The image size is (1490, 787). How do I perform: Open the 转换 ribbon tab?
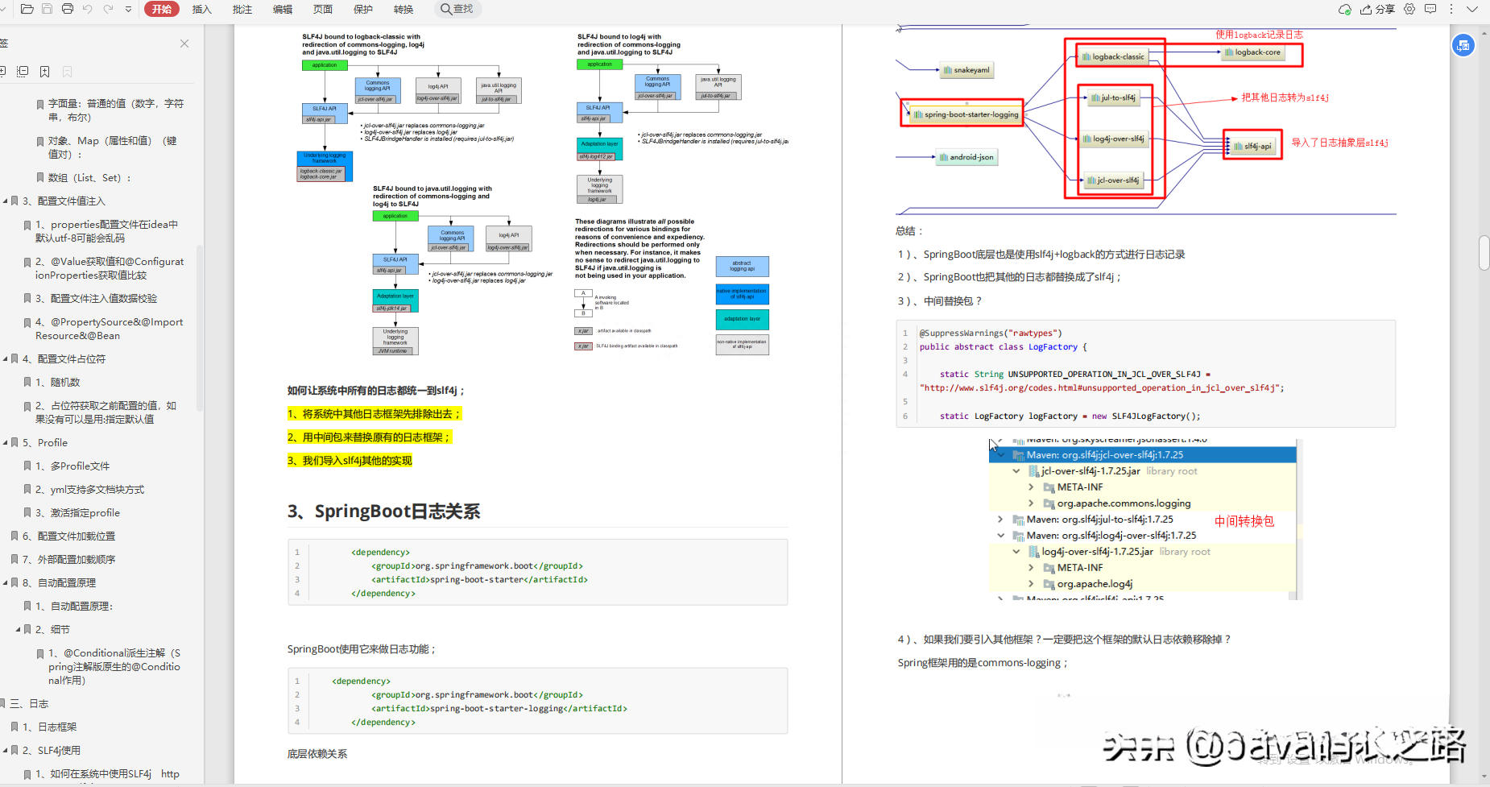[x=403, y=9]
